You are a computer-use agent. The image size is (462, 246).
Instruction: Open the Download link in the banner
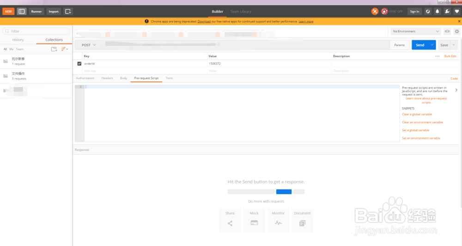pyautogui.click(x=204, y=22)
